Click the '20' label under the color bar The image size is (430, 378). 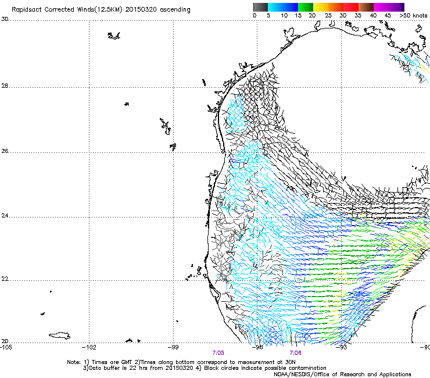pyautogui.click(x=312, y=16)
